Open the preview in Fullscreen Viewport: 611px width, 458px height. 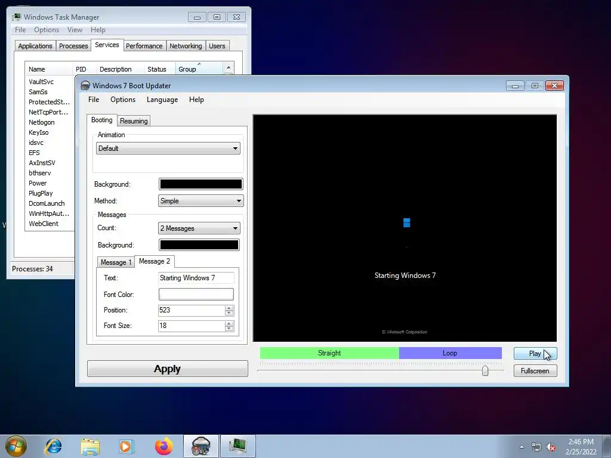535,371
